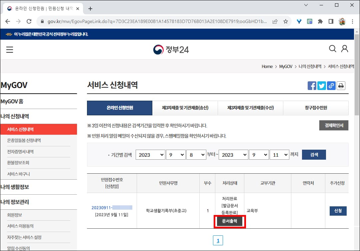
Task: Run a search with the 검색 button
Action: click(x=314, y=154)
